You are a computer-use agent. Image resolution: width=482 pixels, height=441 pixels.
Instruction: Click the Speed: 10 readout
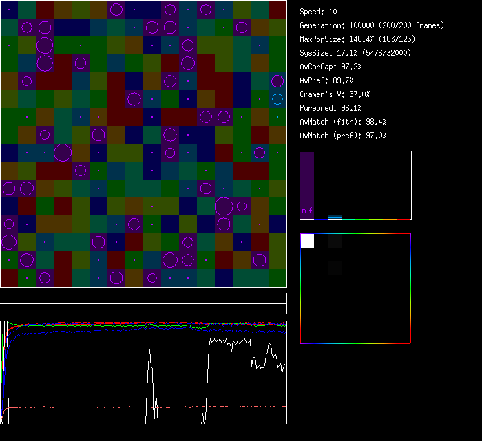tap(318, 12)
